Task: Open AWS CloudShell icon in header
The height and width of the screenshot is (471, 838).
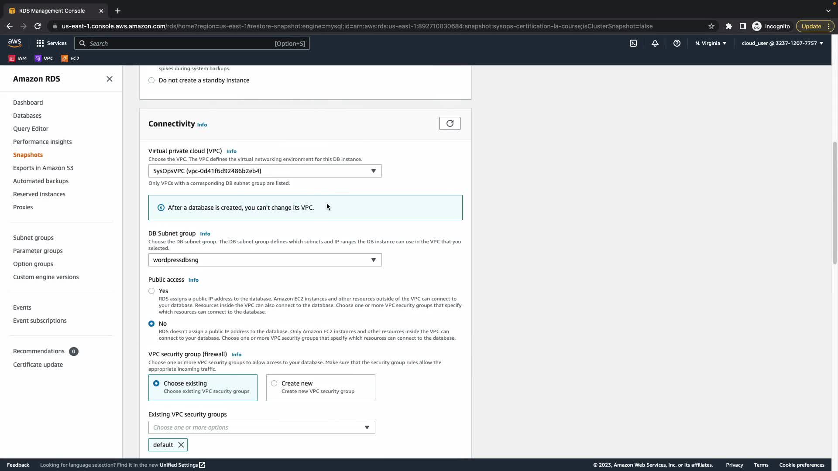Action: [633, 43]
